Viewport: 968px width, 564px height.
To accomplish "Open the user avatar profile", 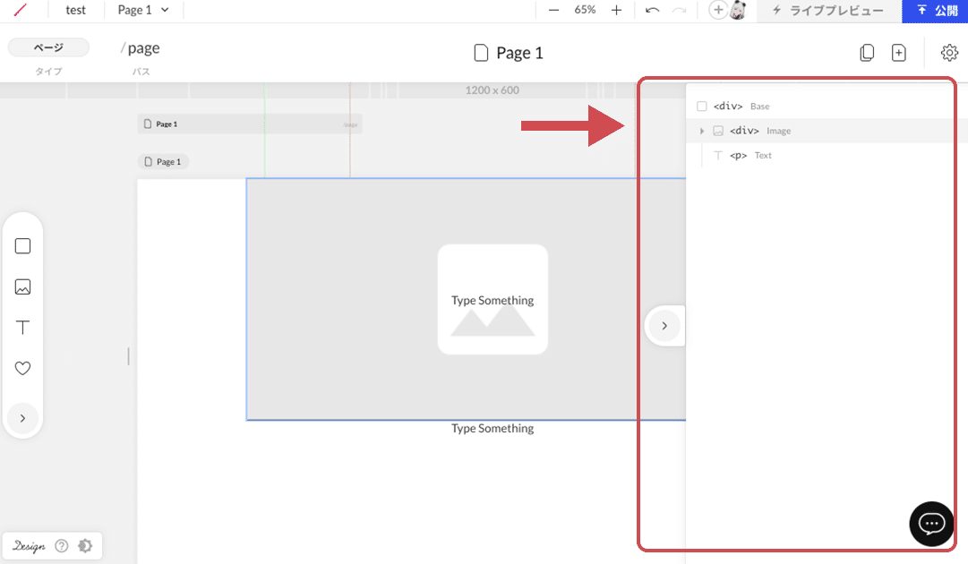I will (x=738, y=10).
